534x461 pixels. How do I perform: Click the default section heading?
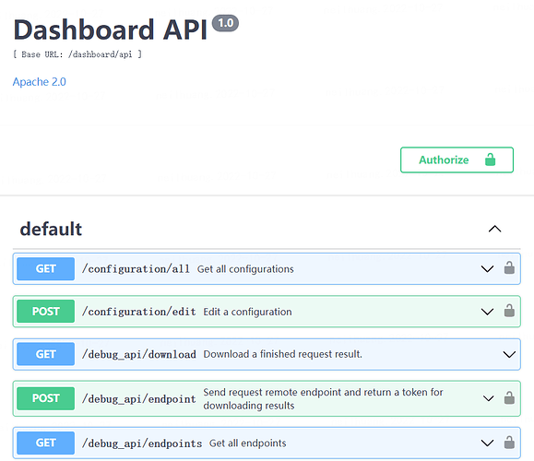[51, 229]
